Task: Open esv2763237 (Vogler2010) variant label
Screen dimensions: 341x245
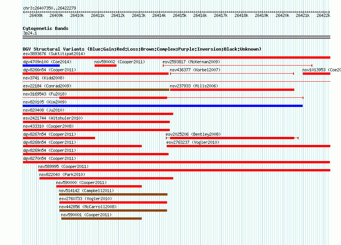Action: pos(193,142)
